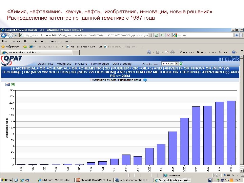Open the Technologies tab
The height and width of the screenshot is (183, 244).
pyautogui.click(x=100, y=64)
